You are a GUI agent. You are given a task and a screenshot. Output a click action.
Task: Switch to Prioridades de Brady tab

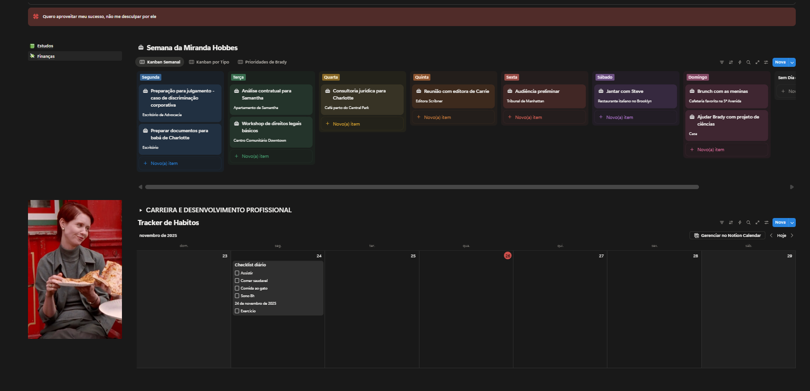point(262,62)
